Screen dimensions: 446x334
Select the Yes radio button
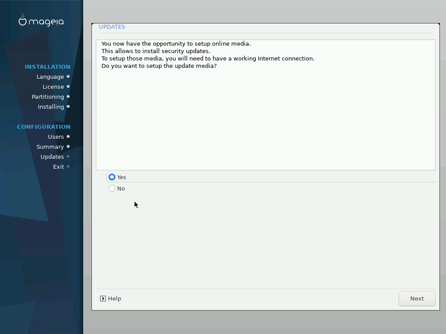pos(112,177)
